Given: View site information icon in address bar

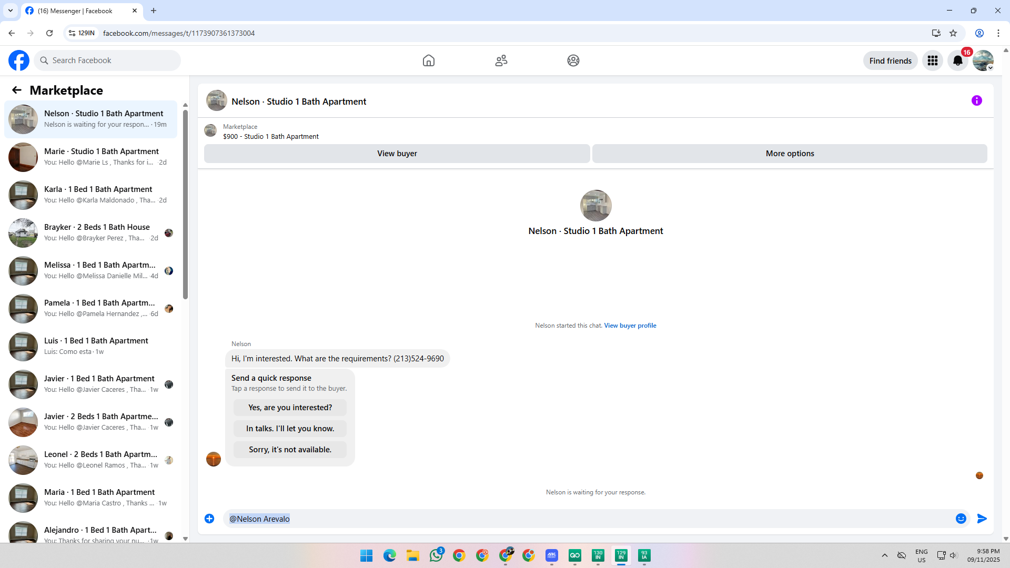Looking at the screenshot, I should click(x=72, y=33).
